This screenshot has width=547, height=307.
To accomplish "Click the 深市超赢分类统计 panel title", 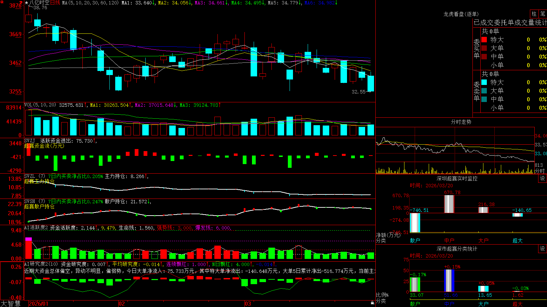I will click(457, 249).
